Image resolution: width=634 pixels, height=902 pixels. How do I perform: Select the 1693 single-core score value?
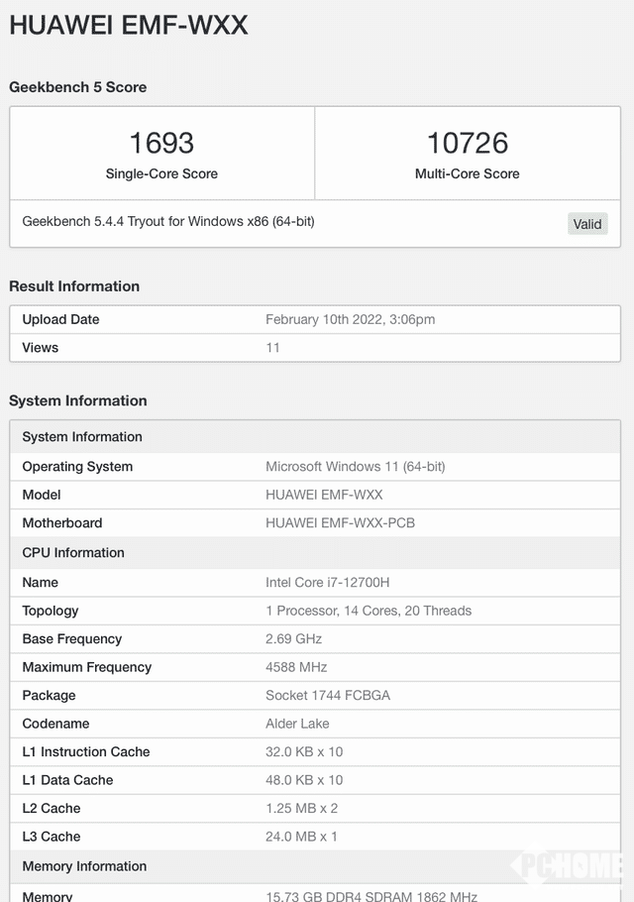pyautogui.click(x=161, y=143)
